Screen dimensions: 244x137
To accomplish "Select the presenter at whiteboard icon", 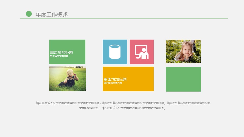I will point(142,52).
